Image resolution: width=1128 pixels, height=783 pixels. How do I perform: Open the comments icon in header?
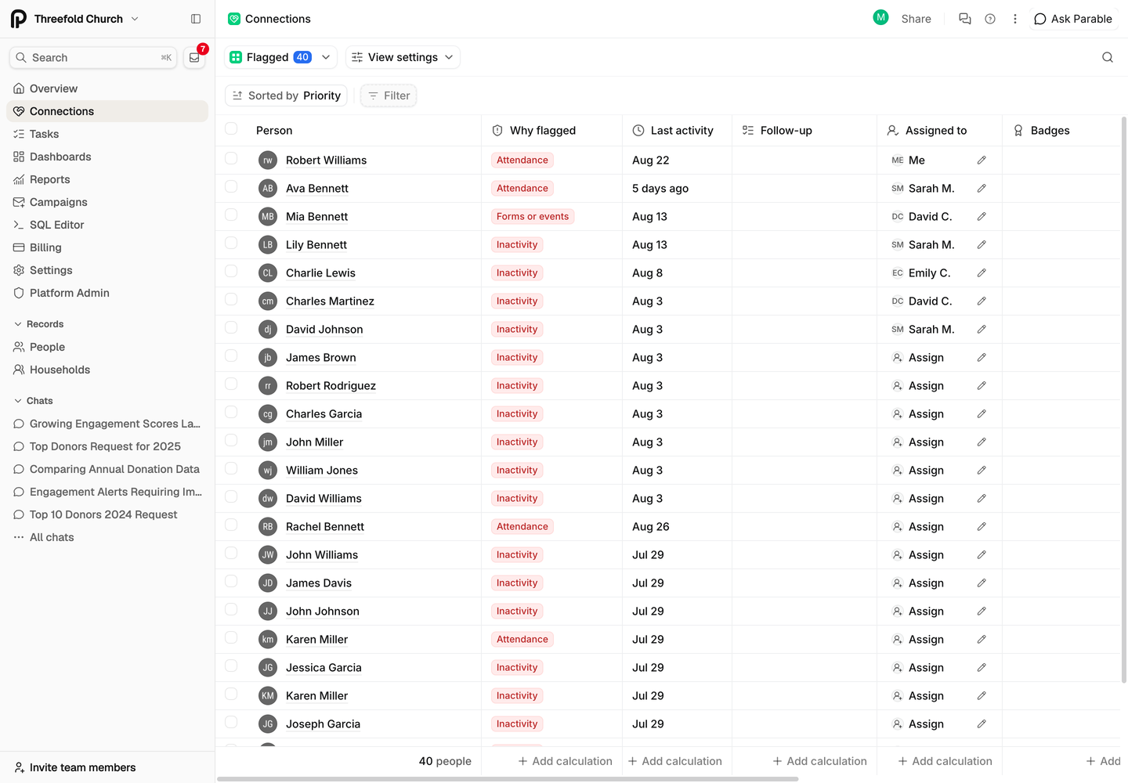click(x=965, y=19)
